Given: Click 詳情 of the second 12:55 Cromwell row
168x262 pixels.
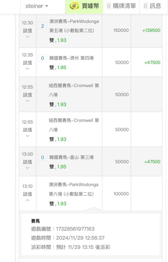Looking at the screenshot, I should pyautogui.click(x=28, y=130).
